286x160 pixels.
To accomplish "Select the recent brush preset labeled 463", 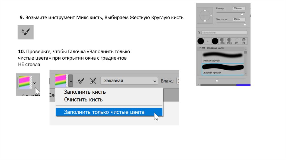I will 236,41.
